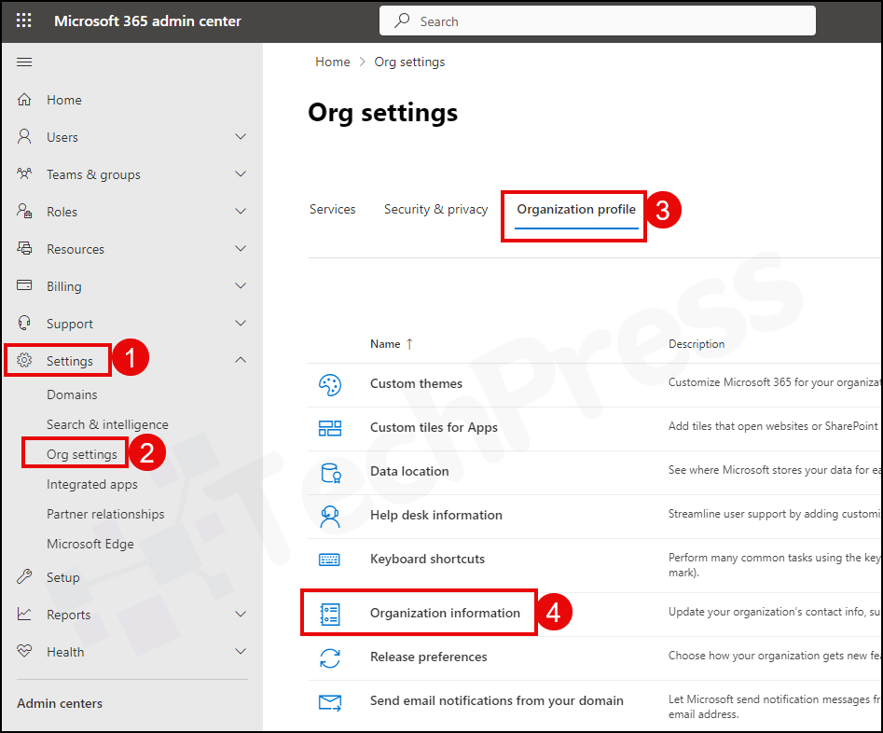Click Org settings in the breadcrumb
883x733 pixels.
[409, 62]
